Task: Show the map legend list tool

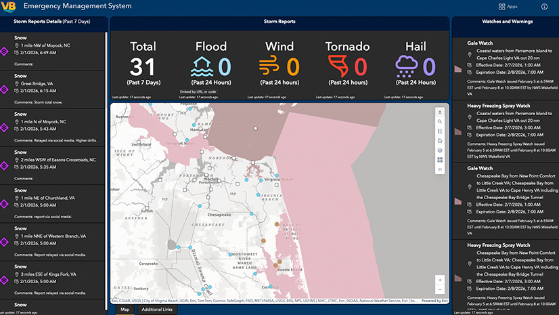Action: 440,131
